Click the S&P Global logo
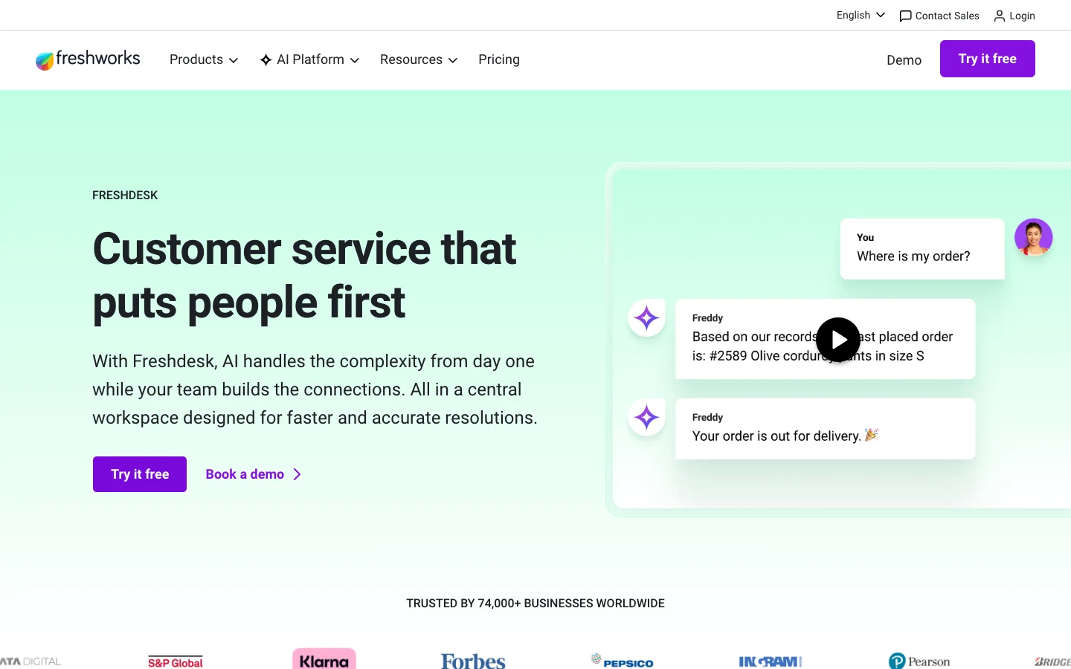The image size is (1071, 669). [x=176, y=662]
